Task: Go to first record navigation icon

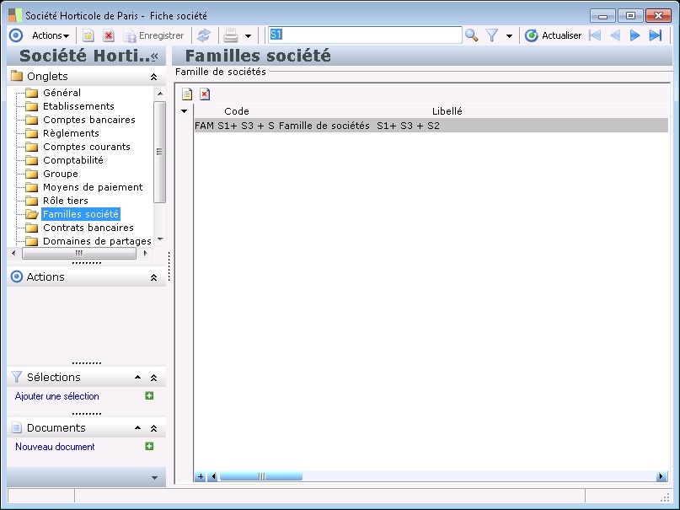Action: click(x=595, y=35)
